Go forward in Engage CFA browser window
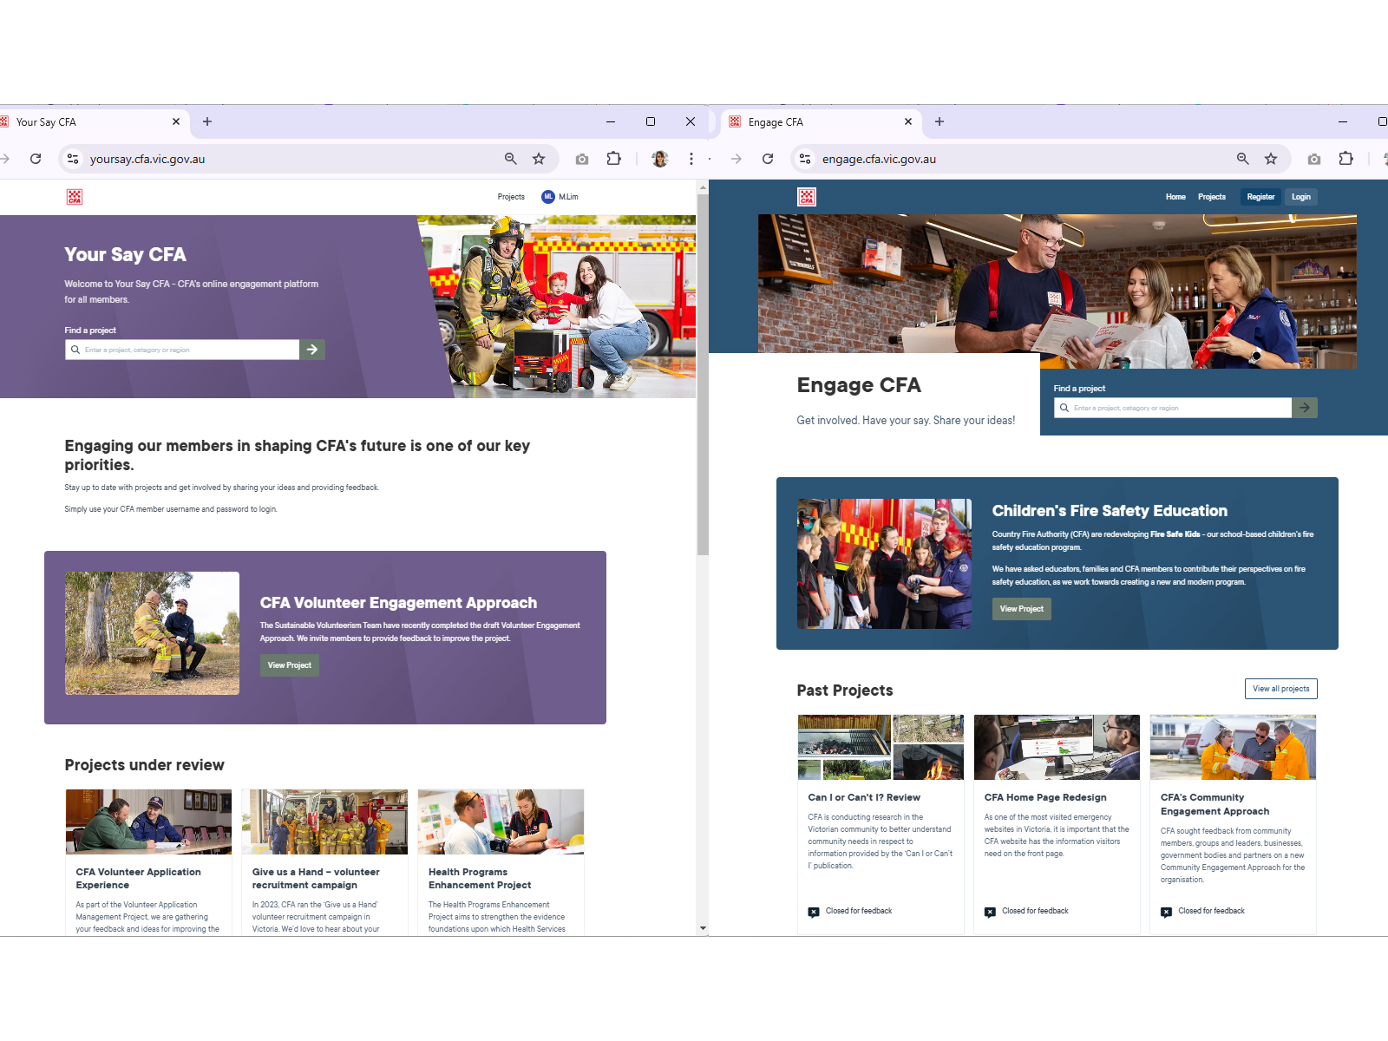1388x1041 pixels. (x=737, y=159)
